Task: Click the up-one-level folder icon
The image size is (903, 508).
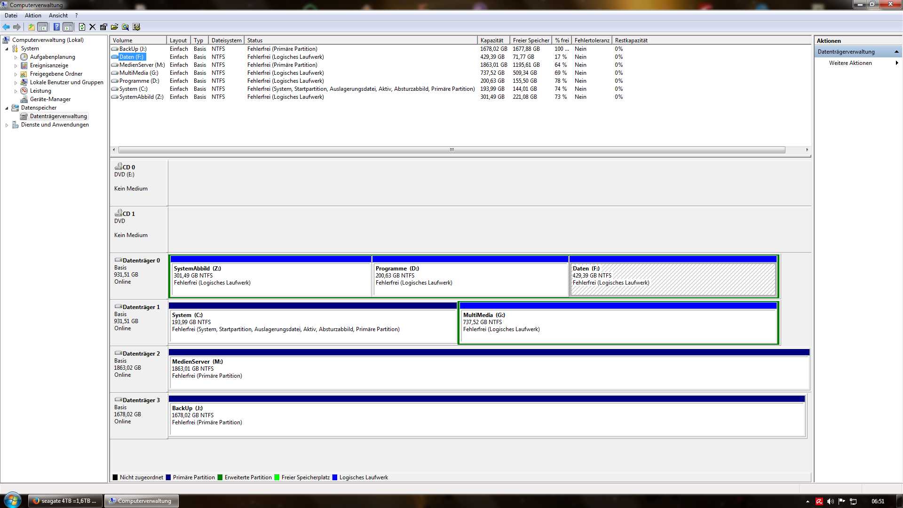Action: tap(31, 27)
